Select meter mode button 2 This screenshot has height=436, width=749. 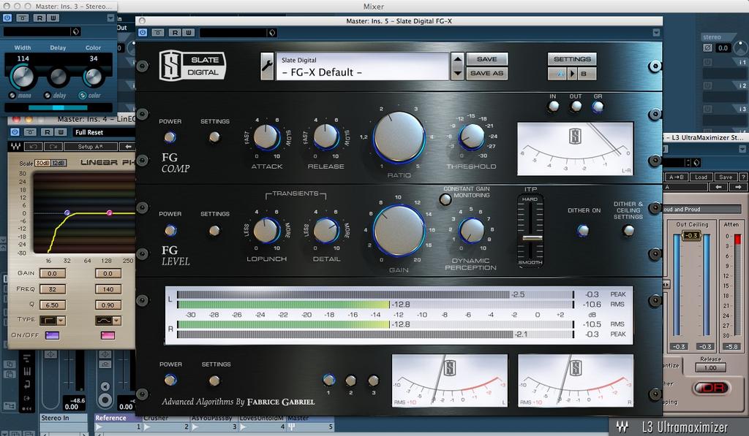coord(350,380)
